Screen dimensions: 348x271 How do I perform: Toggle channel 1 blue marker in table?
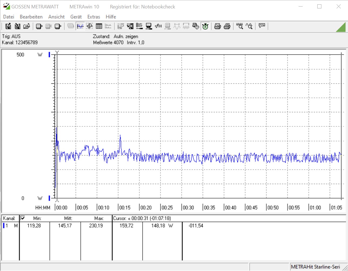pyautogui.click(x=4, y=226)
